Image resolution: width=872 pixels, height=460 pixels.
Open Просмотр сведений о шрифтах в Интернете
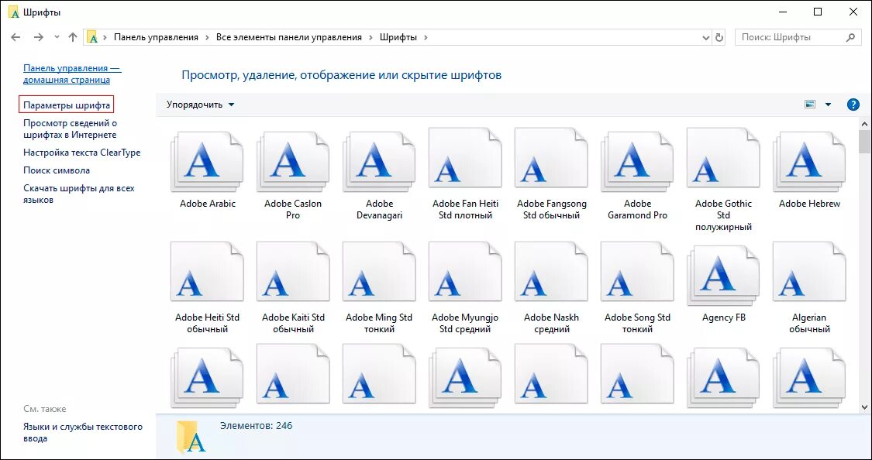click(70, 129)
